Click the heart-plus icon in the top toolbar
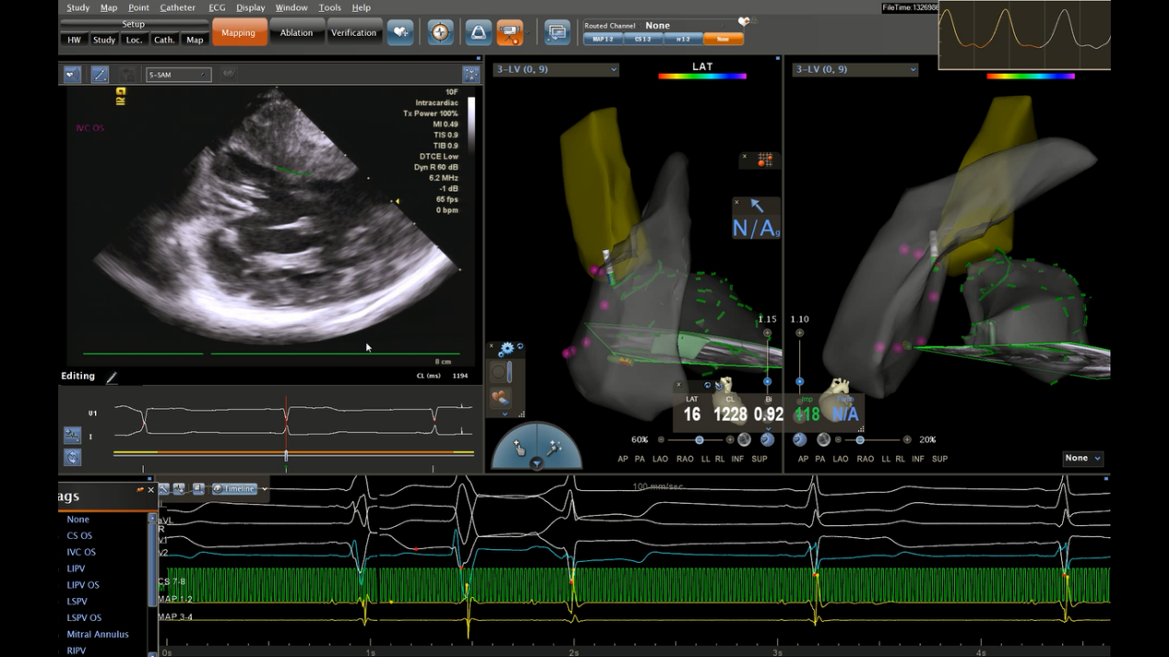The image size is (1169, 657). click(400, 32)
